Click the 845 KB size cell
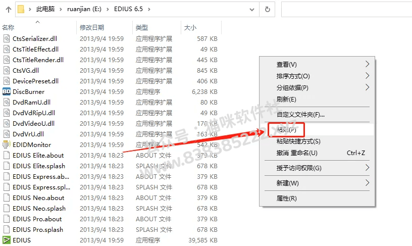 (208, 70)
